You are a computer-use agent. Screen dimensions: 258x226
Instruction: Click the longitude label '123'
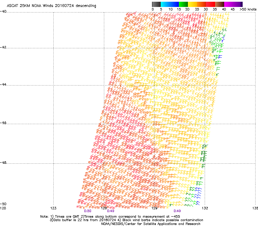[53, 208]
